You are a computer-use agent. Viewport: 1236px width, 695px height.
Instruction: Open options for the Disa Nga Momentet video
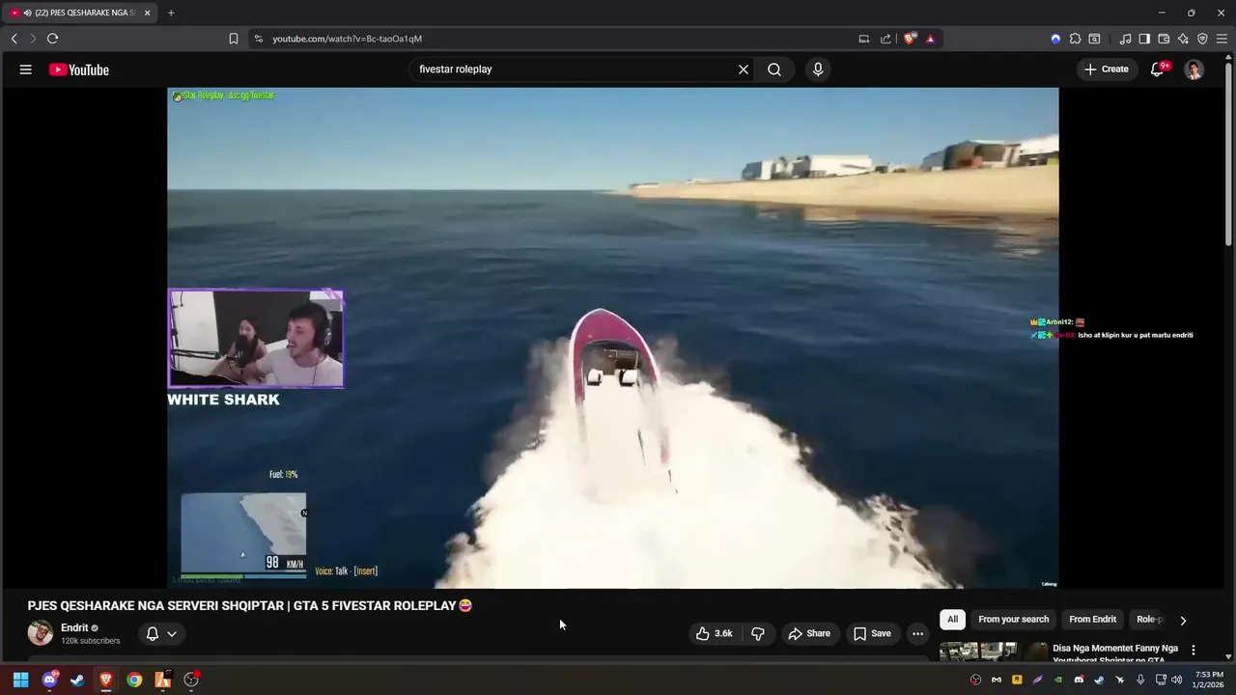(x=1194, y=650)
